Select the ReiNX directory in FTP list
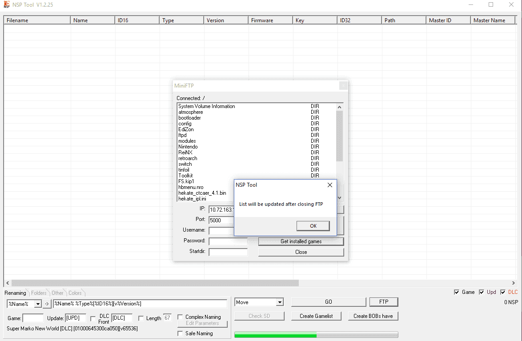This screenshot has height=341, width=522. pos(257,152)
